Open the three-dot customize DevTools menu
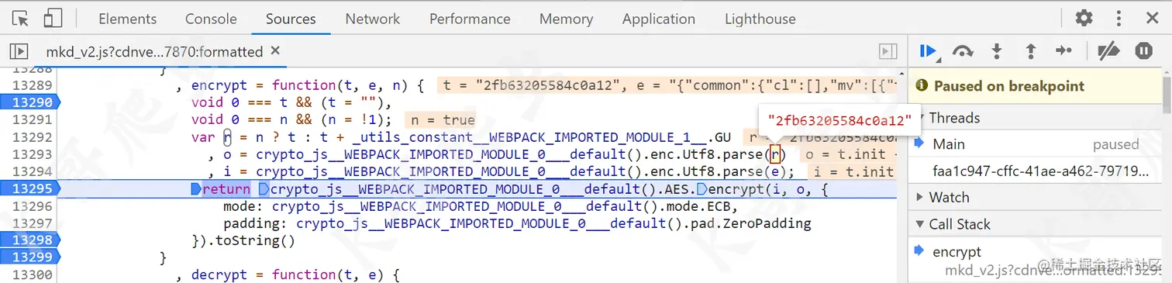This screenshot has width=1172, height=283. (x=1119, y=19)
